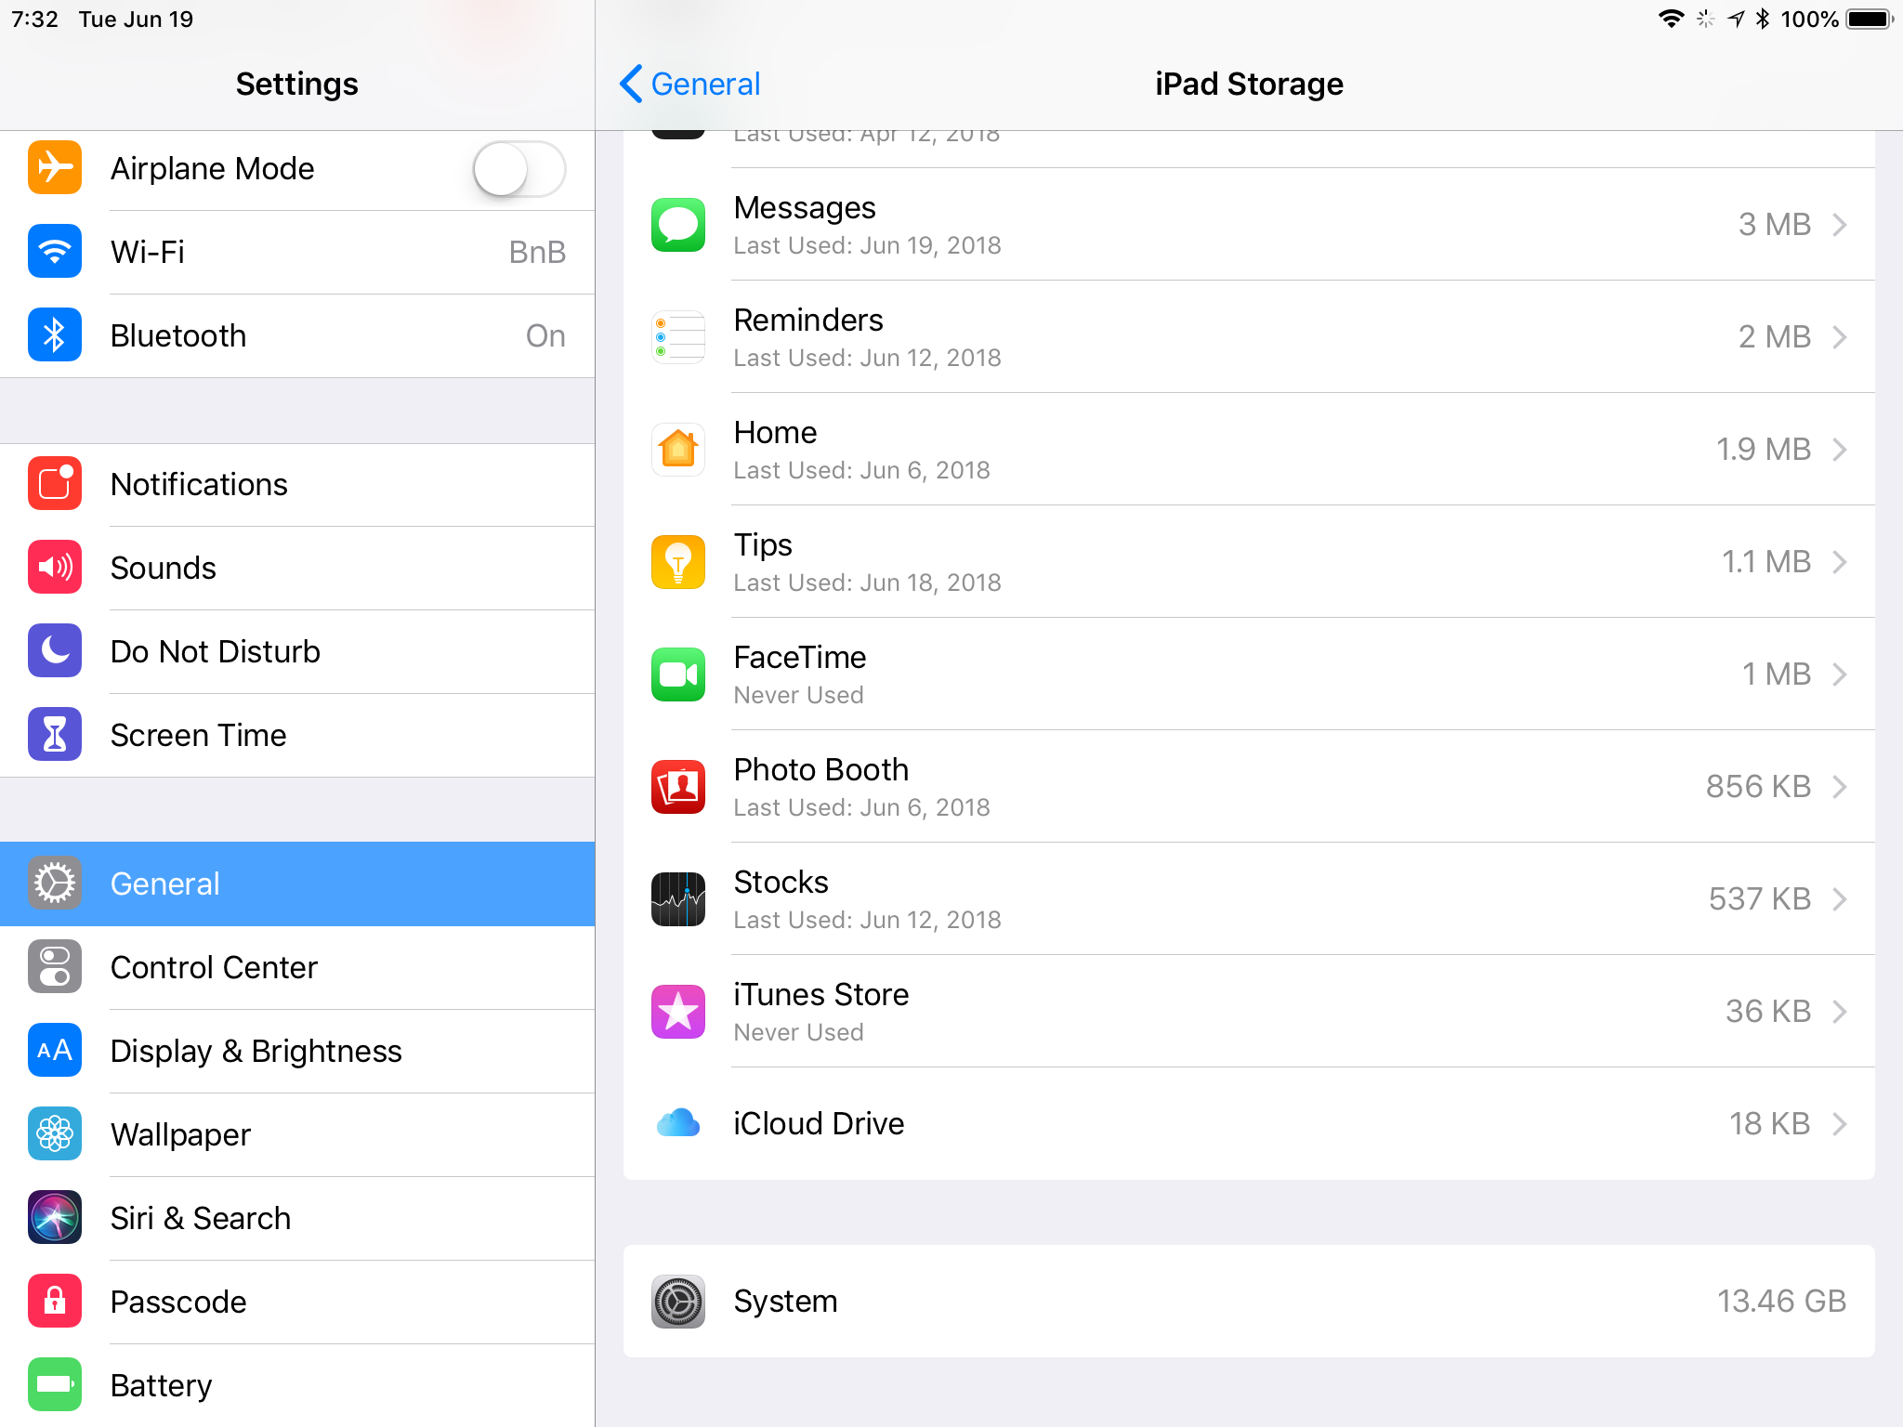Tap the Reminders app icon
This screenshot has width=1903, height=1427.
tap(678, 337)
